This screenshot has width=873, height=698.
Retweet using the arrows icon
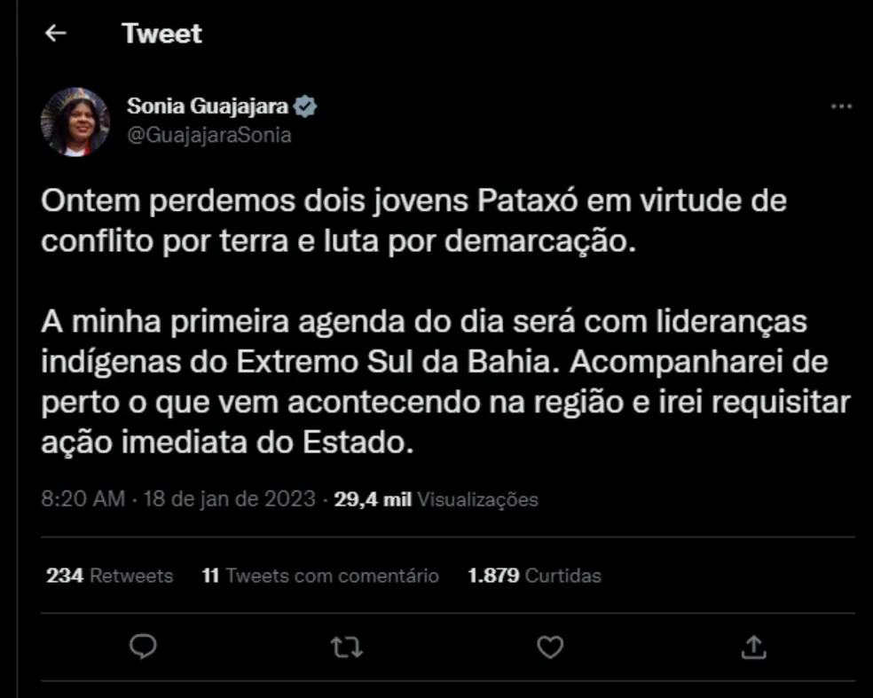(x=346, y=647)
